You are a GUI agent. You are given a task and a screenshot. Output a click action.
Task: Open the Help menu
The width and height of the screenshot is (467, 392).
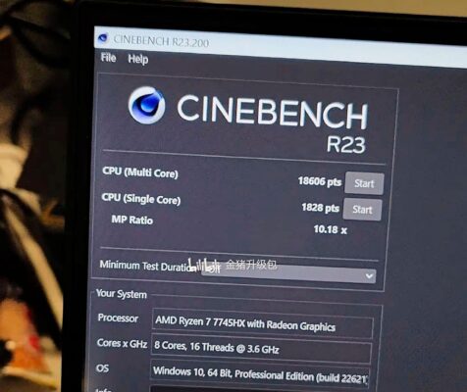click(x=138, y=59)
